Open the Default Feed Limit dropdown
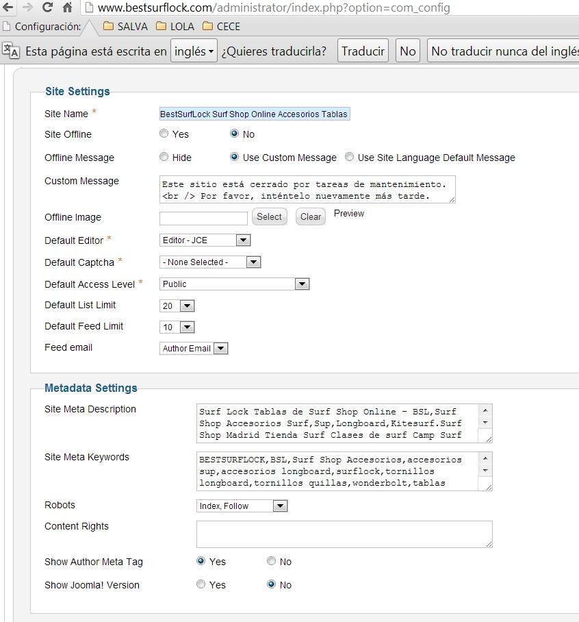The width and height of the screenshot is (579, 622). point(177,327)
